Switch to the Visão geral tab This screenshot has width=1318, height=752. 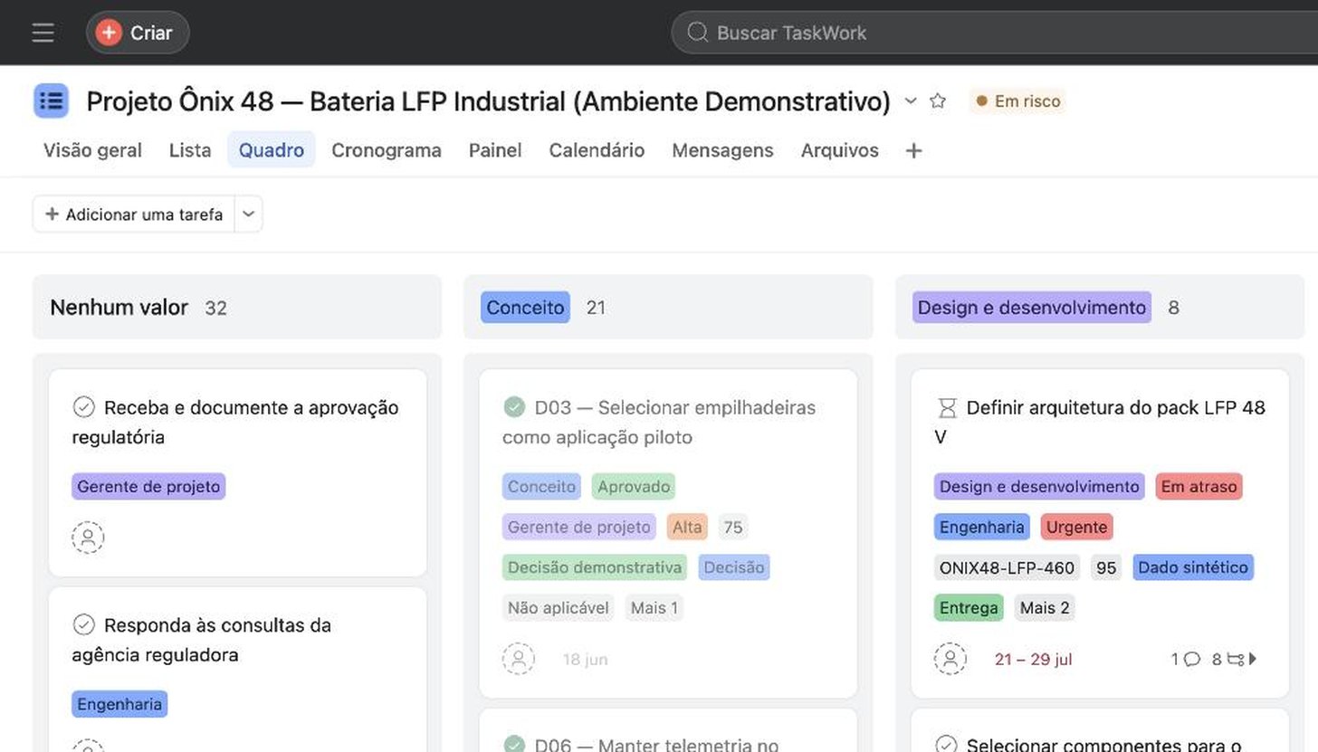[92, 150]
